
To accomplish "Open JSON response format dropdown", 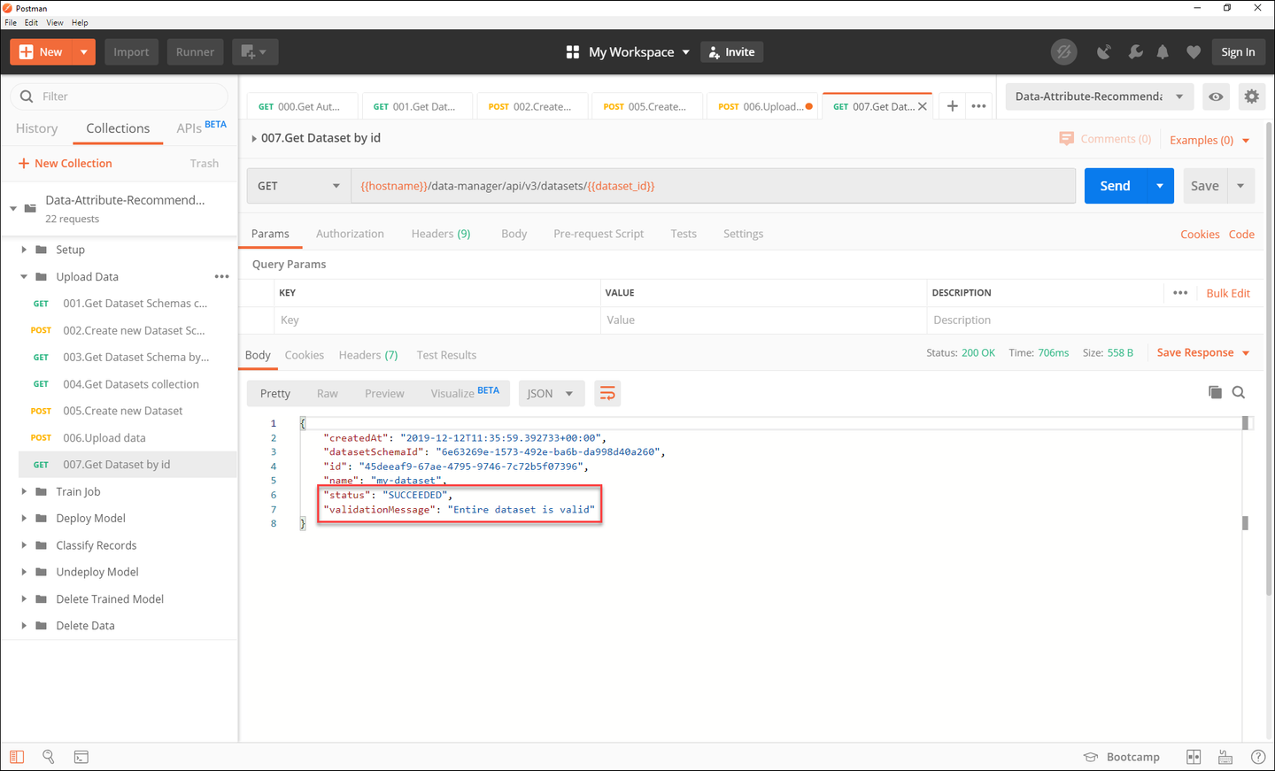I will point(551,393).
